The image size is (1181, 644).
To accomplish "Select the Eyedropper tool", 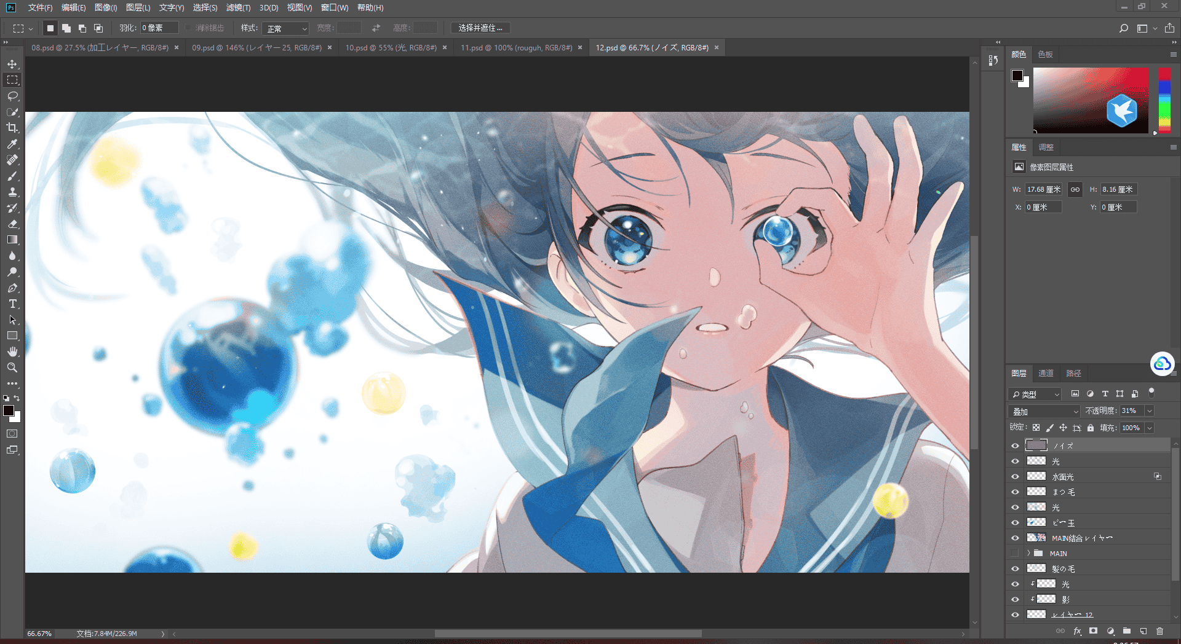I will pyautogui.click(x=12, y=144).
